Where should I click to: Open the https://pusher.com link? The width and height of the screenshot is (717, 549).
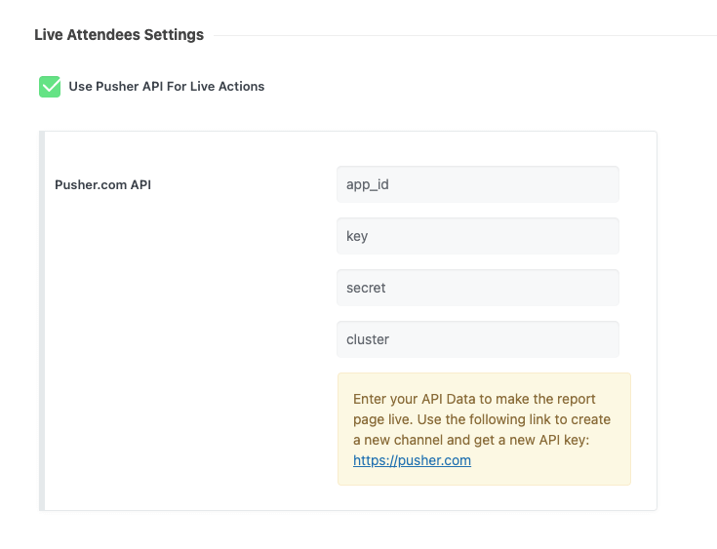[412, 460]
